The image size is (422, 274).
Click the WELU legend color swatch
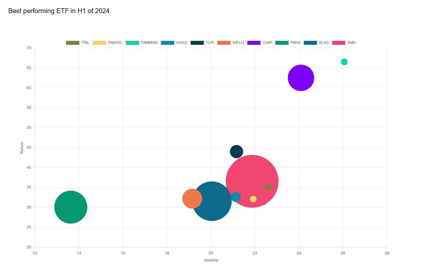(x=224, y=43)
